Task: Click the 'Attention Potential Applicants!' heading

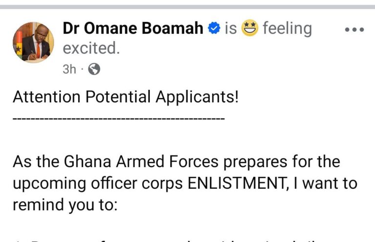Action: [126, 97]
